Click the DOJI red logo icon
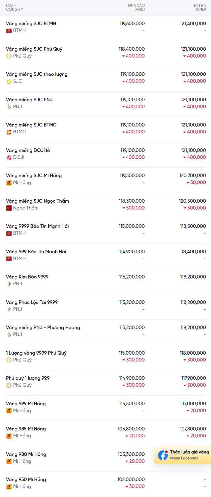 point(9,157)
